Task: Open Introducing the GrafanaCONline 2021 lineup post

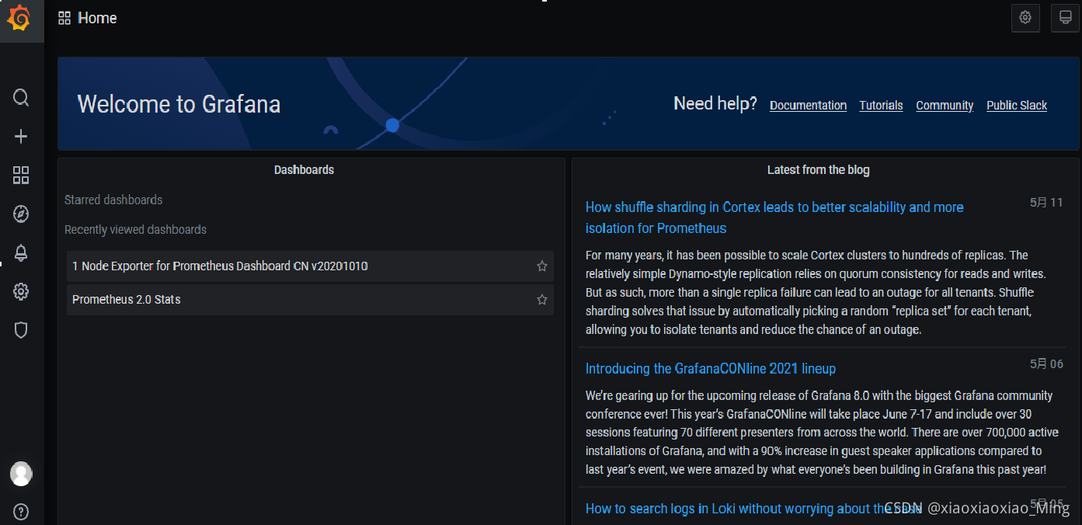Action: point(711,368)
